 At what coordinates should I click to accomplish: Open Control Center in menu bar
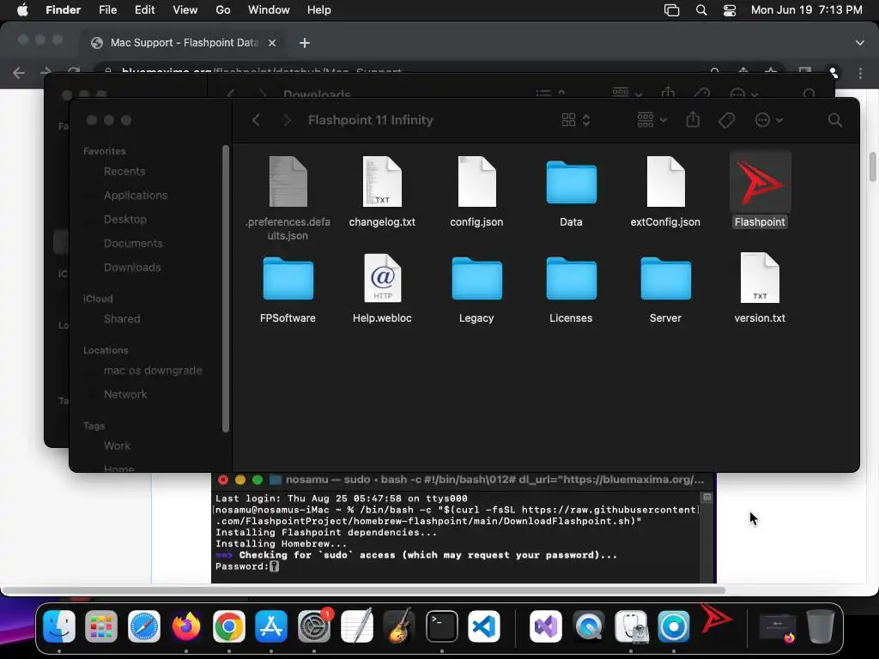click(x=730, y=10)
